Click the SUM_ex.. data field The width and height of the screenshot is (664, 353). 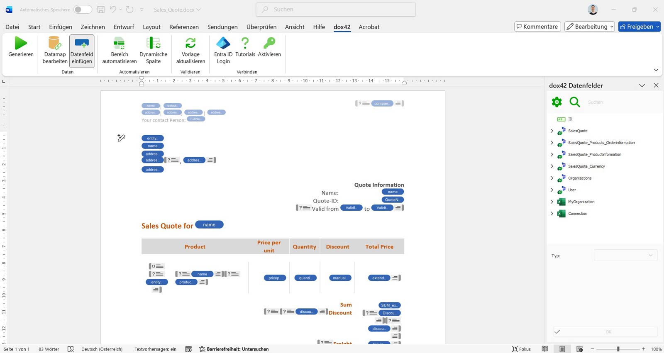(389, 305)
